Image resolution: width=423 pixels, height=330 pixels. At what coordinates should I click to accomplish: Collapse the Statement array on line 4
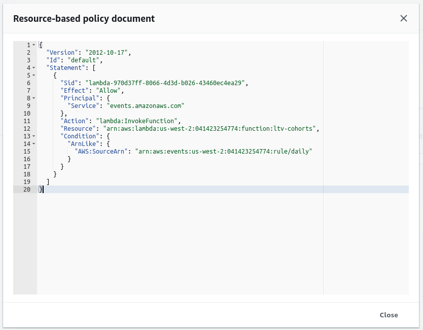click(33, 67)
